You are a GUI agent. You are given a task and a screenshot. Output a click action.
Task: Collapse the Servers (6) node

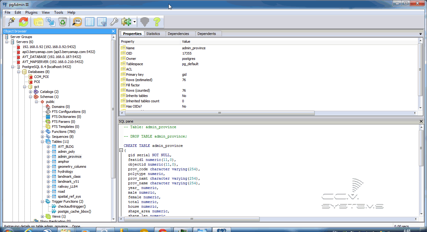(7, 42)
